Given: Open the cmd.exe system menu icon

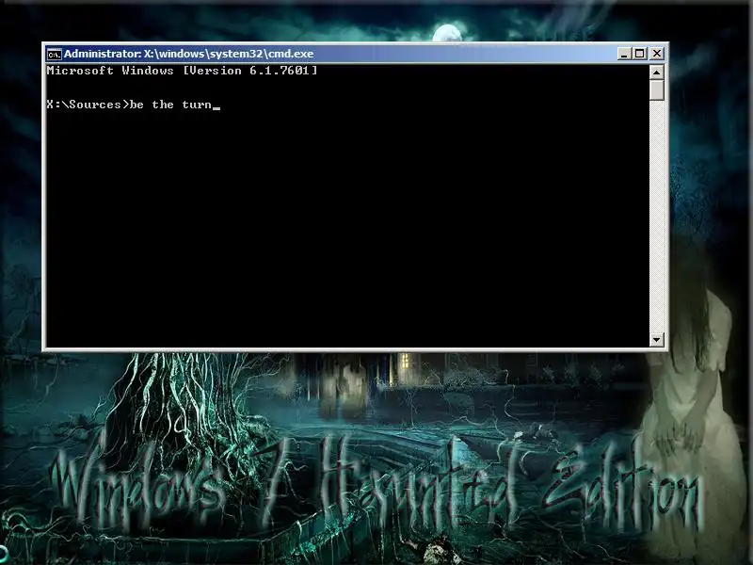Looking at the screenshot, I should [x=55, y=55].
